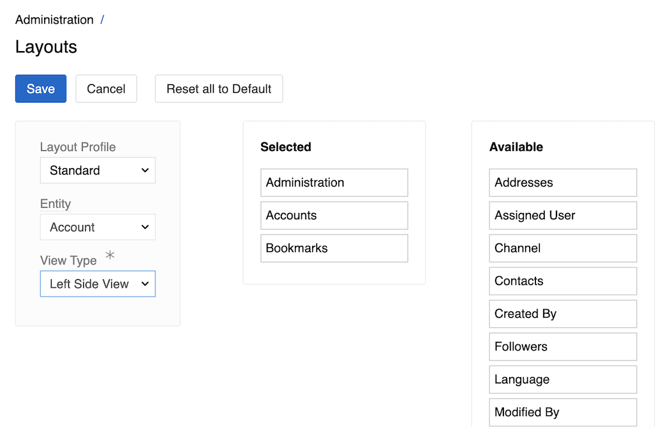
Task: Open the Entity dropdown showing Account
Action: coord(98,227)
